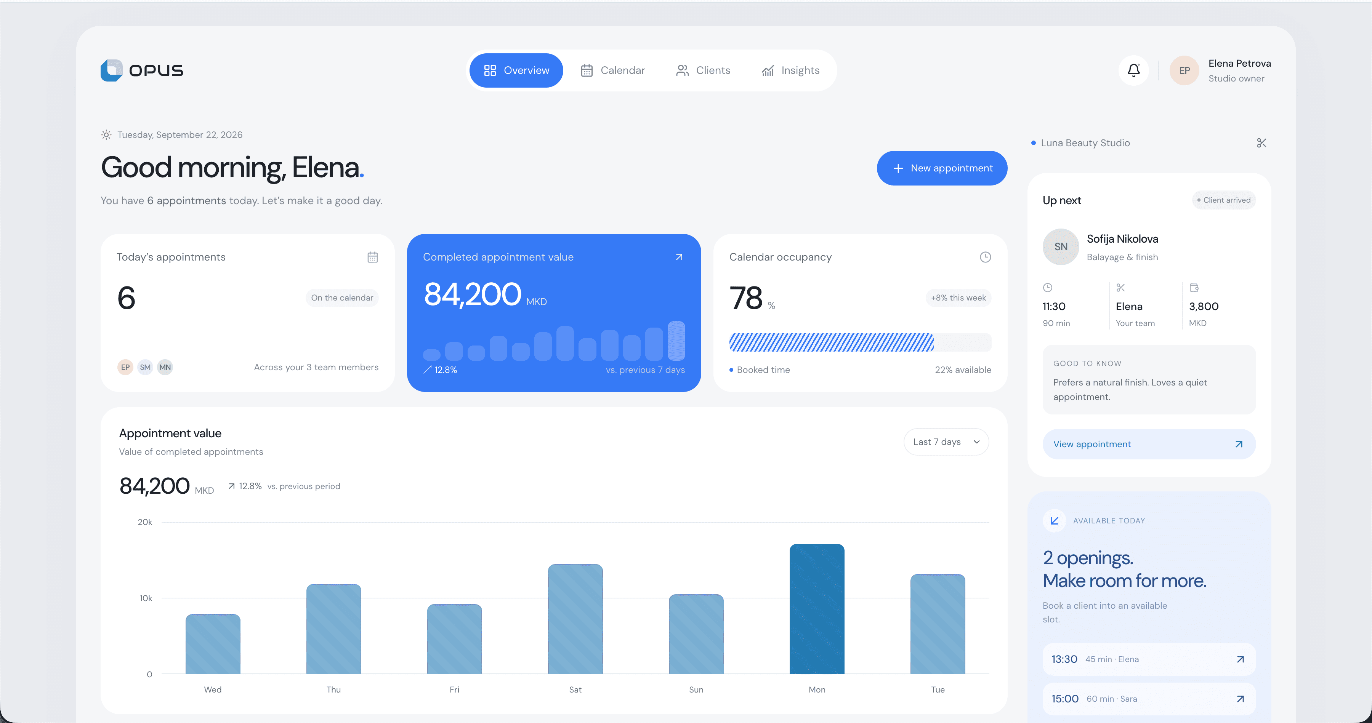Book the 13:30 opening with Elena
This screenshot has height=723, width=1372.
tap(1149, 659)
